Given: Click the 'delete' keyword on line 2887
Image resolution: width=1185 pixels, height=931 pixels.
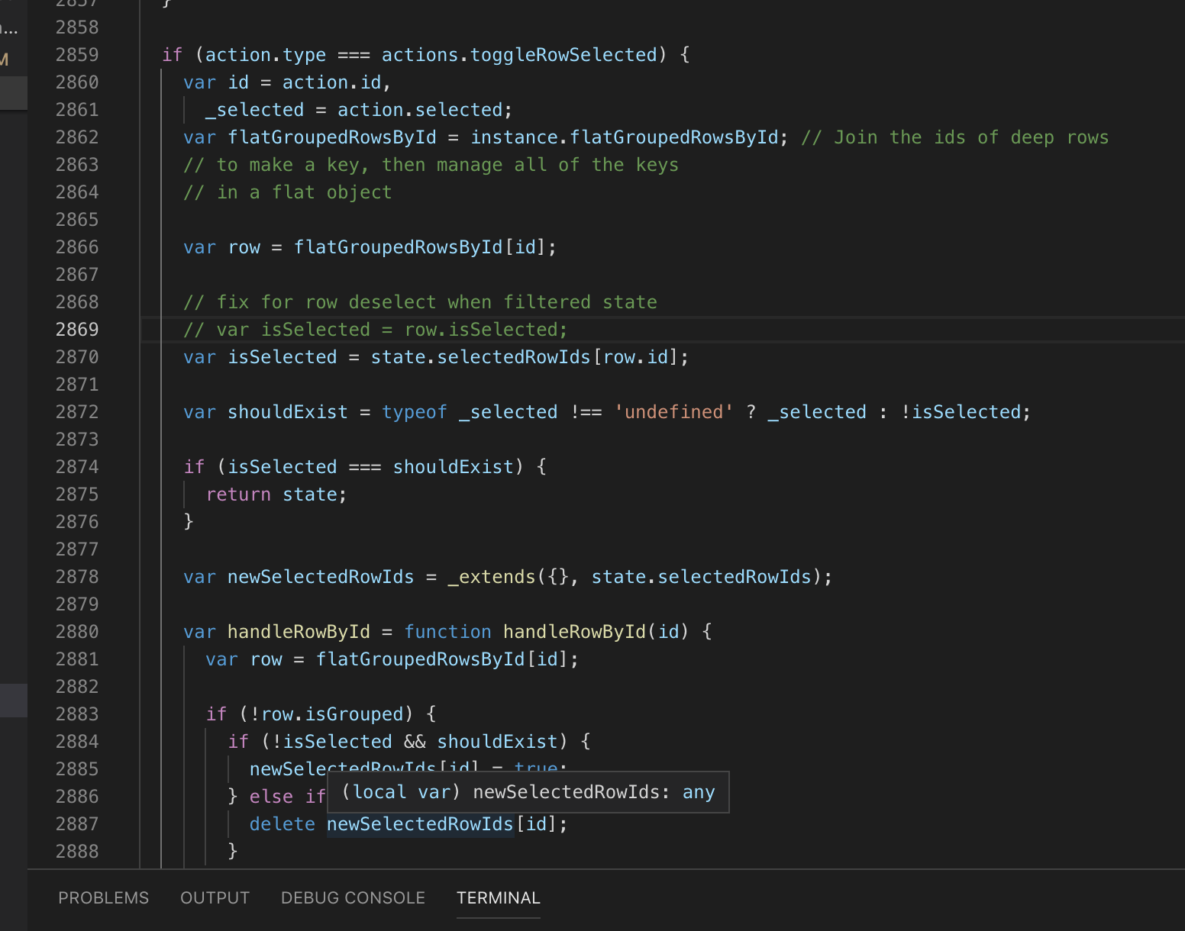Looking at the screenshot, I should point(282,824).
